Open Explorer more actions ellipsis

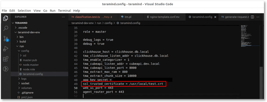[x=63, y=17]
